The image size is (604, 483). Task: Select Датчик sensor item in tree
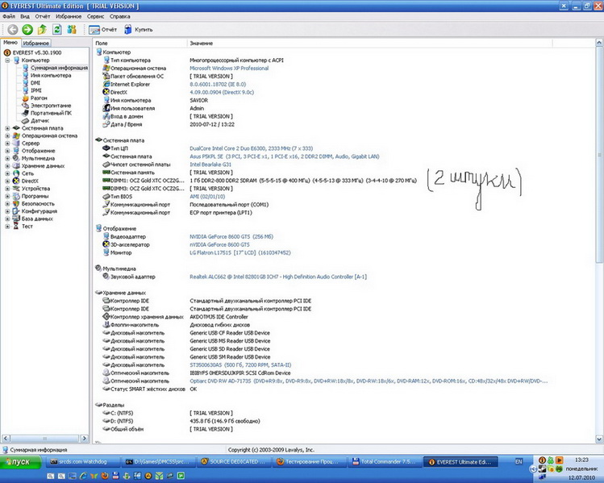pos(40,120)
